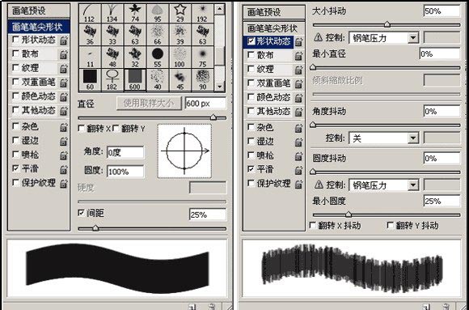Open 其他动态 settings in right panel

(x=273, y=112)
